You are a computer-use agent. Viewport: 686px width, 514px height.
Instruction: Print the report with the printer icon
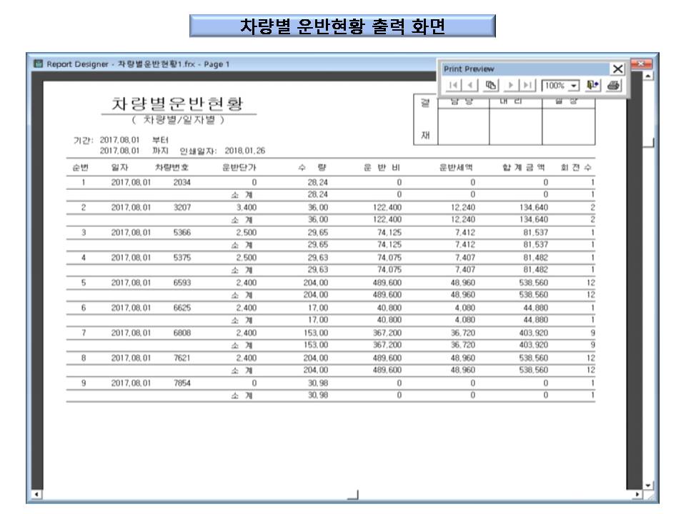coord(613,85)
